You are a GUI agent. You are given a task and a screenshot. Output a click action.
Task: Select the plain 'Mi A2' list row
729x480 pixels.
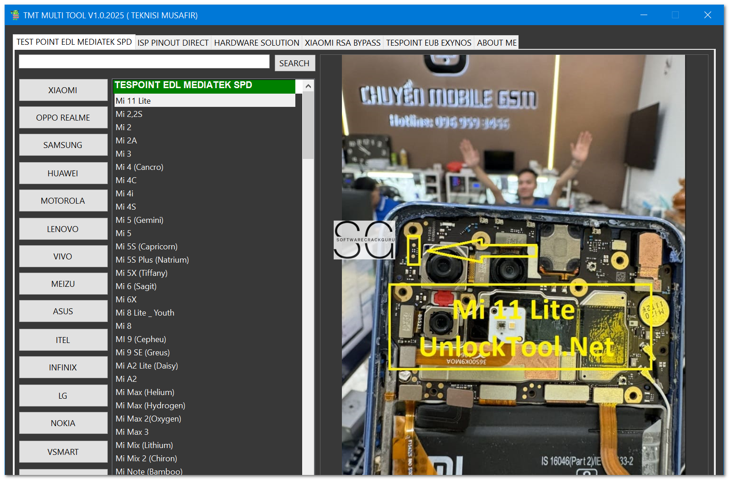tap(205, 379)
